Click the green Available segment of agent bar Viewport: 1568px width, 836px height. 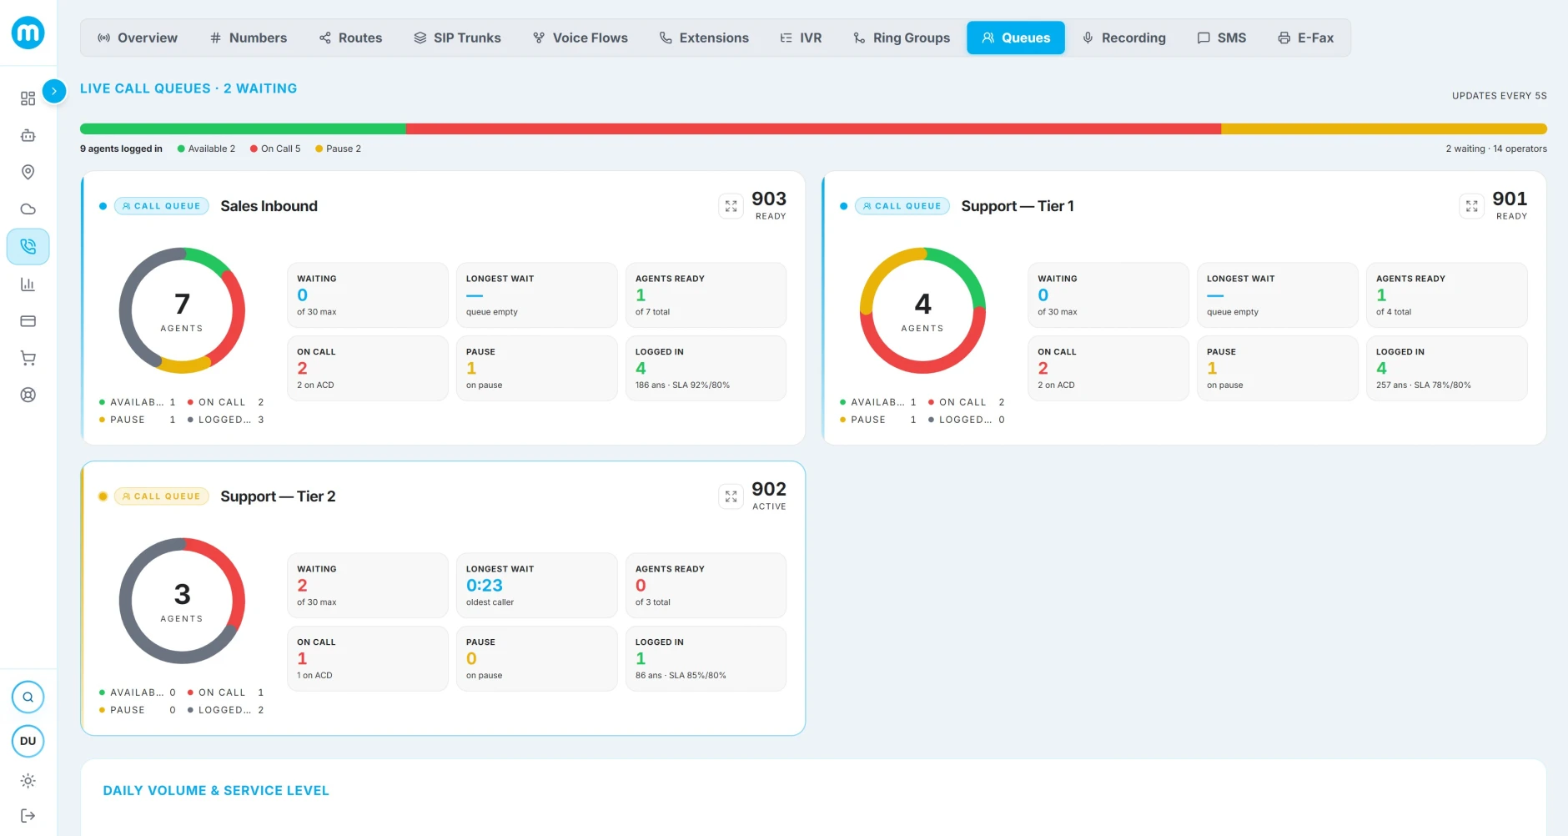(243, 129)
